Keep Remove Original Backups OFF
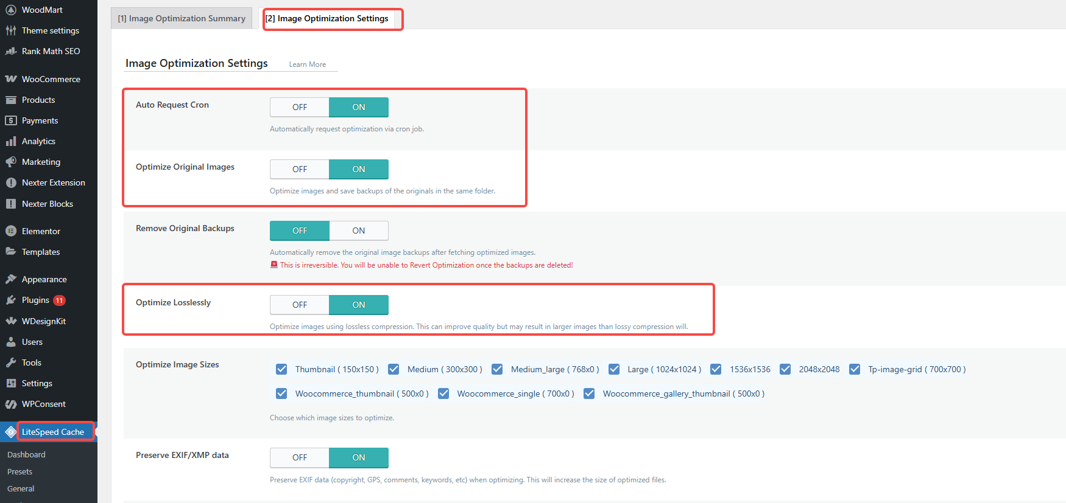The height and width of the screenshot is (503, 1066). (x=300, y=231)
